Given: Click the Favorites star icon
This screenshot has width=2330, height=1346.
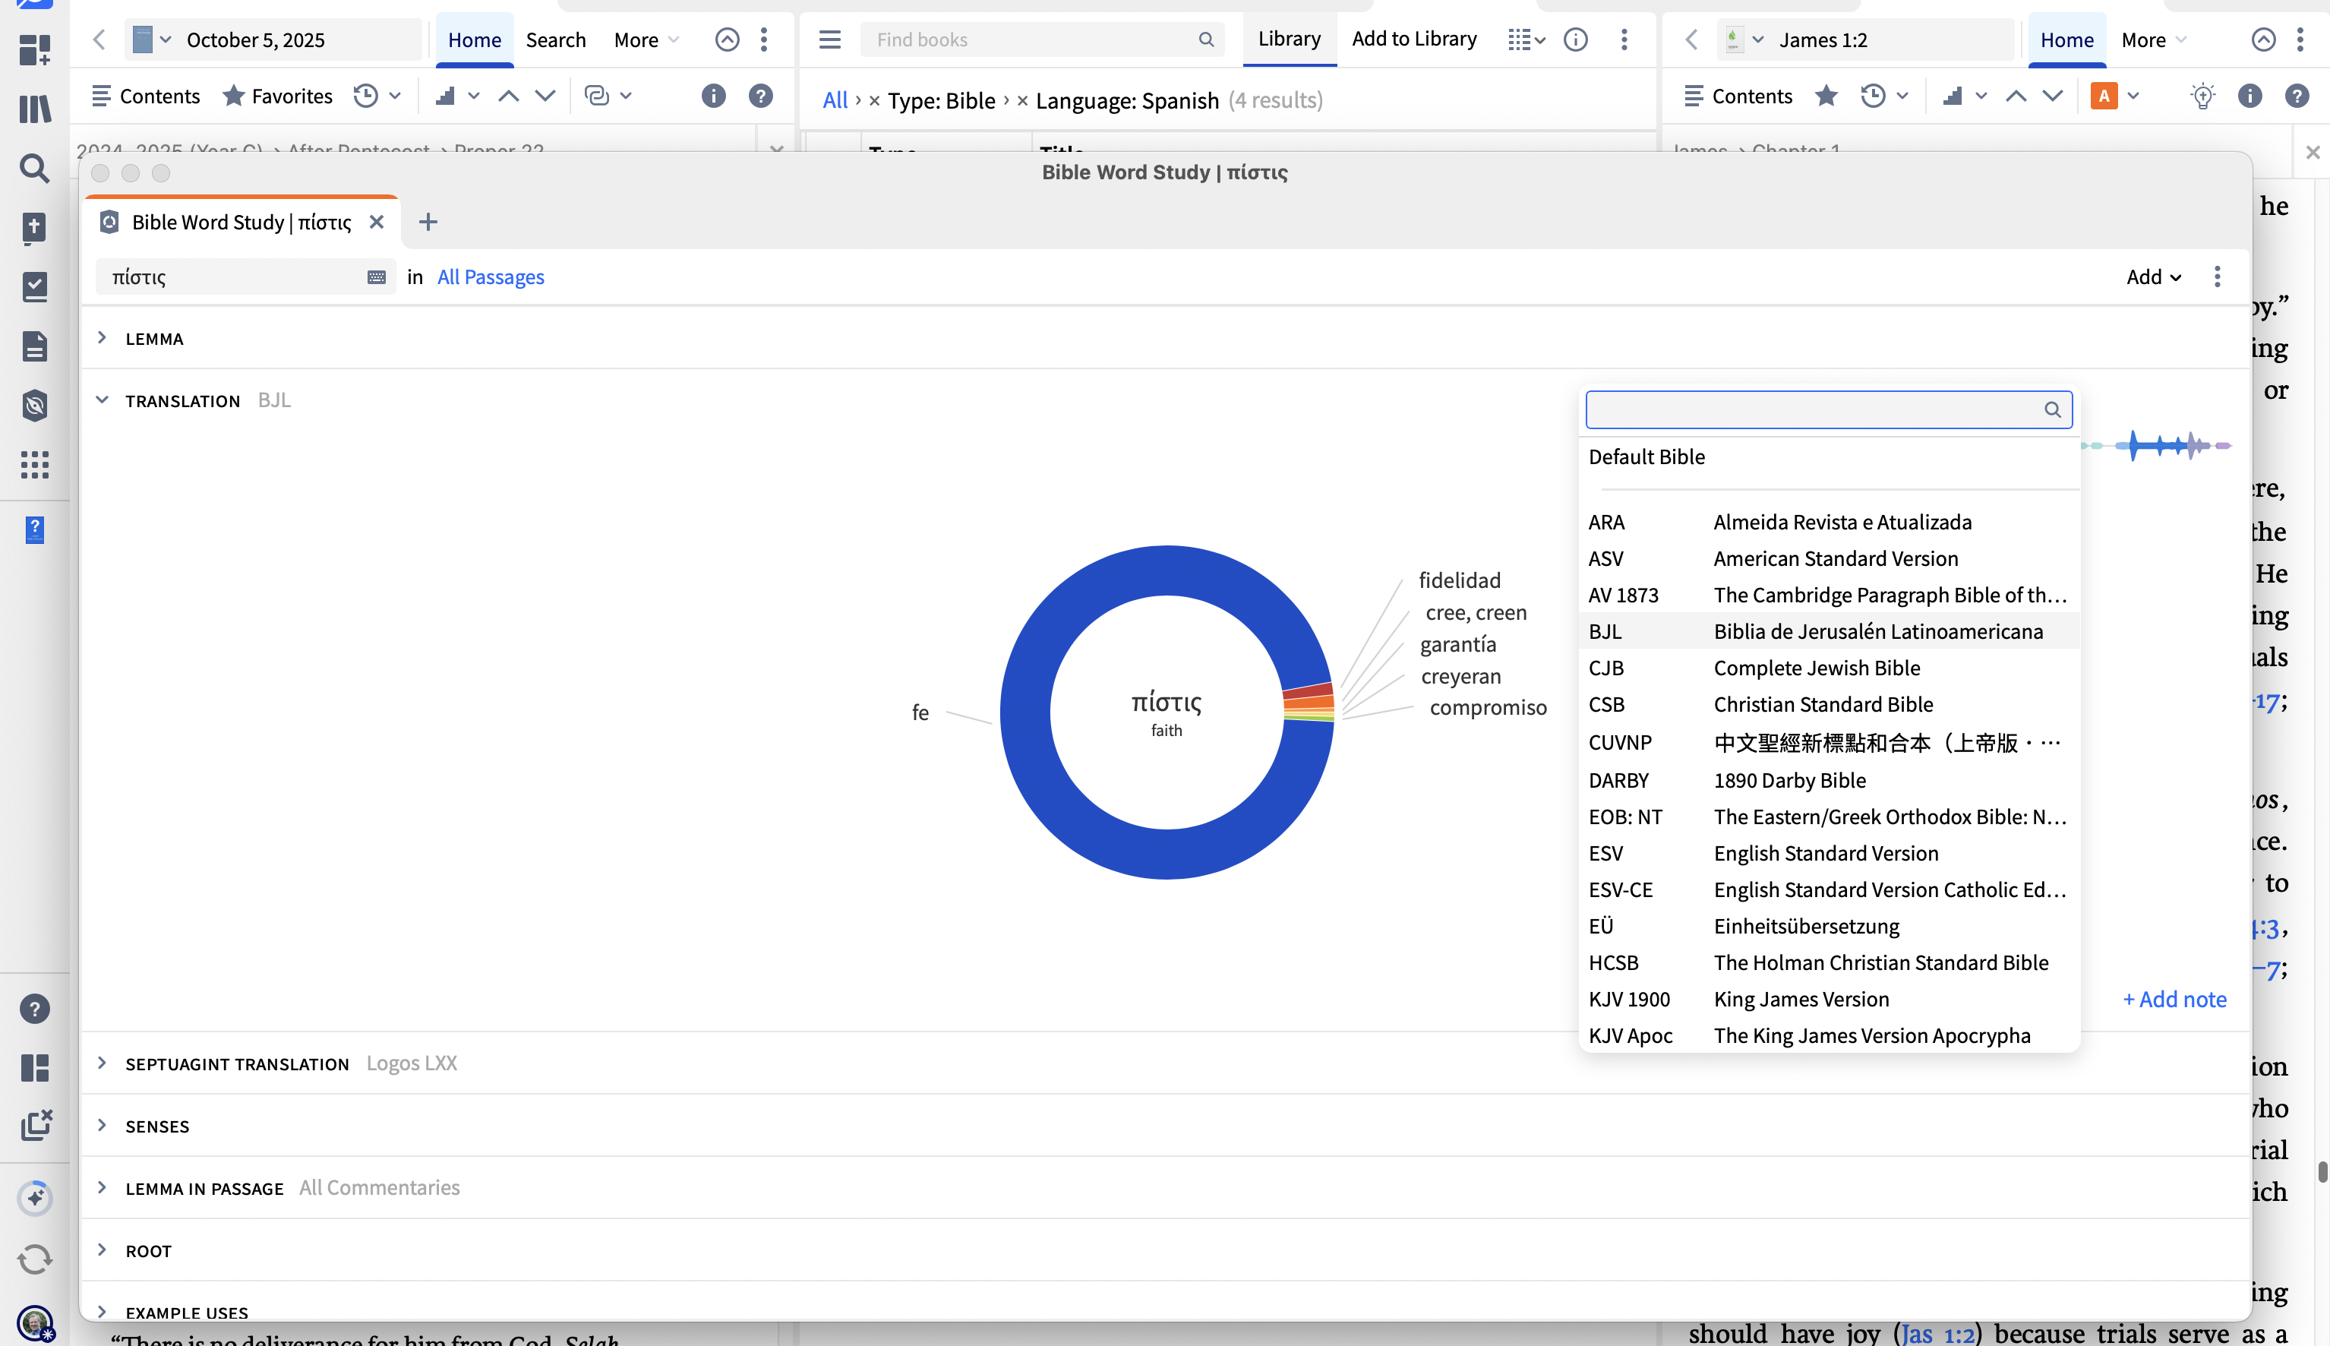Looking at the screenshot, I should coord(233,96).
